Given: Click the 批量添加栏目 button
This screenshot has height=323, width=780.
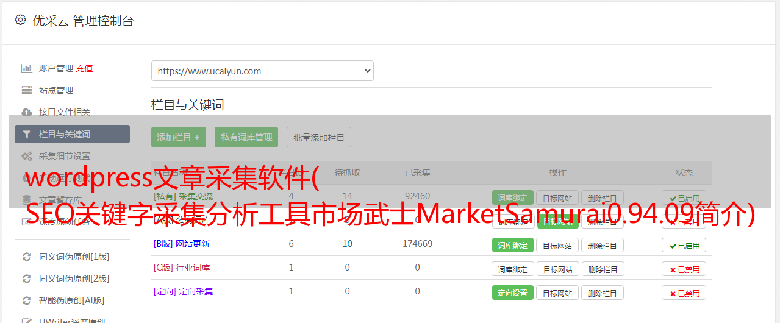Looking at the screenshot, I should pyautogui.click(x=319, y=137).
